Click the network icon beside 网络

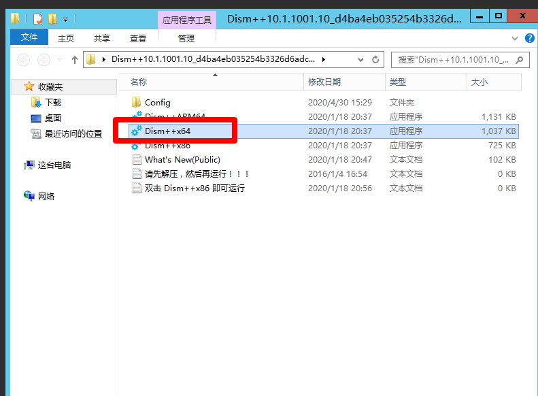click(29, 195)
